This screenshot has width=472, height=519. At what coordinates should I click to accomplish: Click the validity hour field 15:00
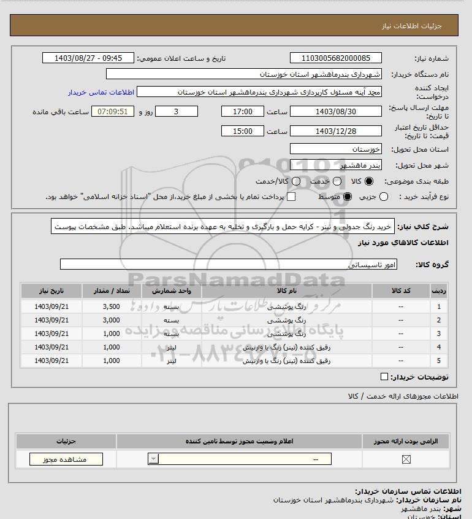coord(243,131)
